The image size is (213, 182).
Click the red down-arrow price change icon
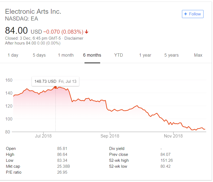coord(86,32)
